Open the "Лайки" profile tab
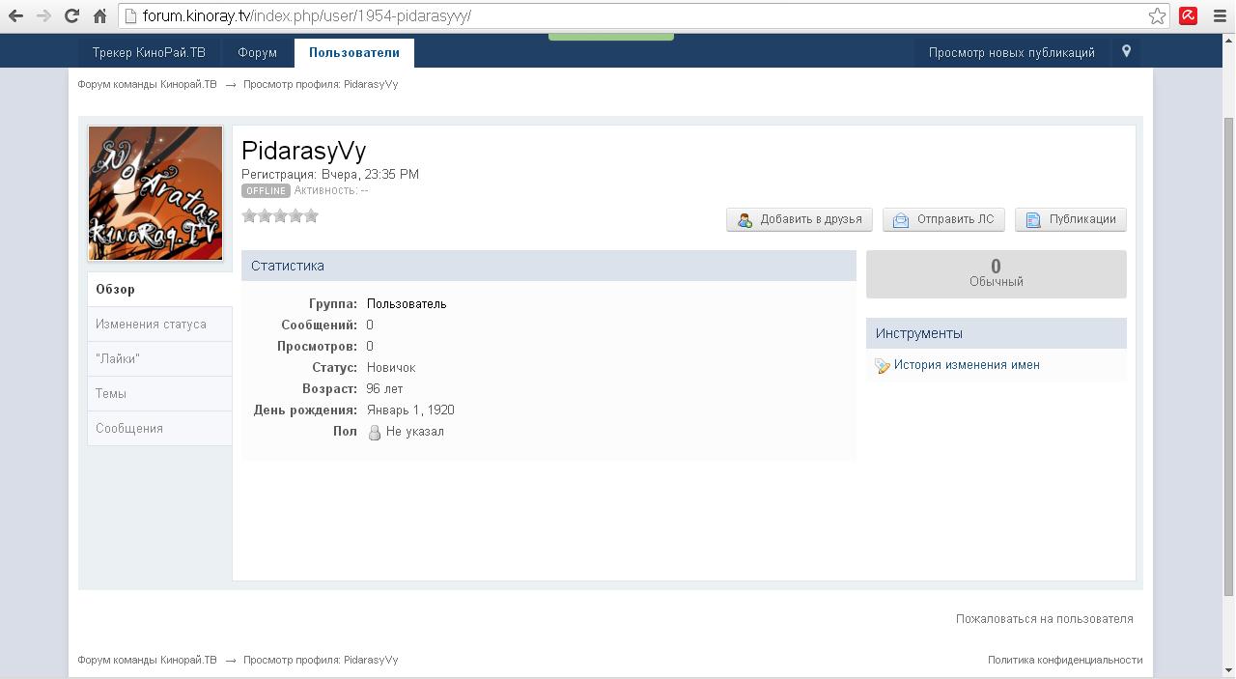Image resolution: width=1236 pixels, height=679 pixels. coord(159,359)
